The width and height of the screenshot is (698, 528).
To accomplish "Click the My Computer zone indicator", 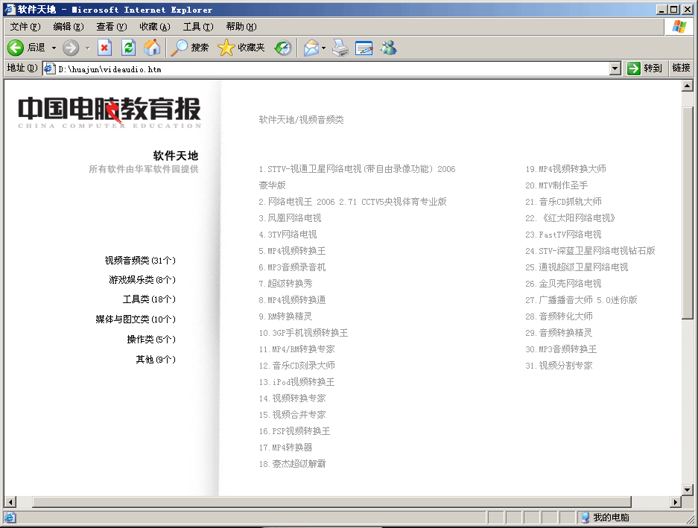I will pyautogui.click(x=606, y=518).
